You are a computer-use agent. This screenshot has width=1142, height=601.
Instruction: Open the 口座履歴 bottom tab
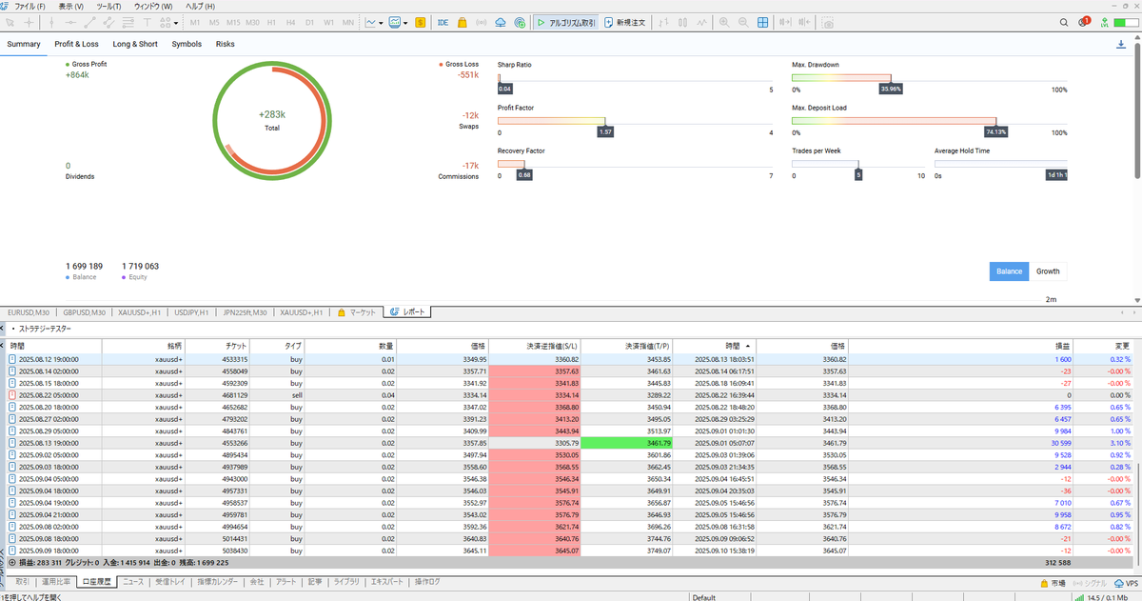[95, 581]
